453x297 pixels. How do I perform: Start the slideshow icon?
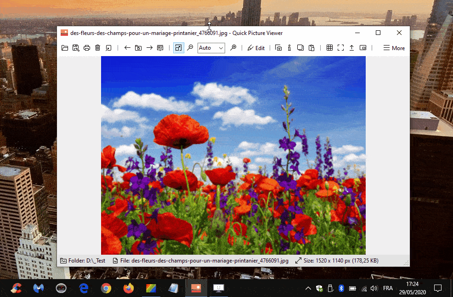[x=160, y=48]
